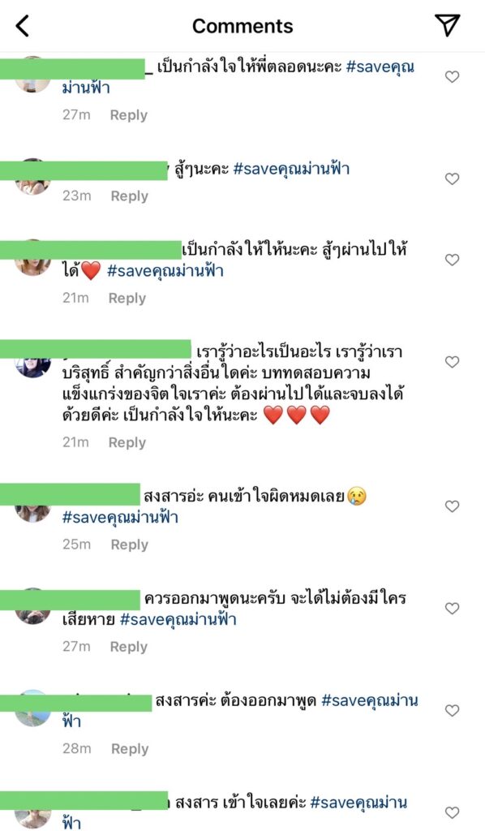Open the share paper-plane icon

(448, 25)
